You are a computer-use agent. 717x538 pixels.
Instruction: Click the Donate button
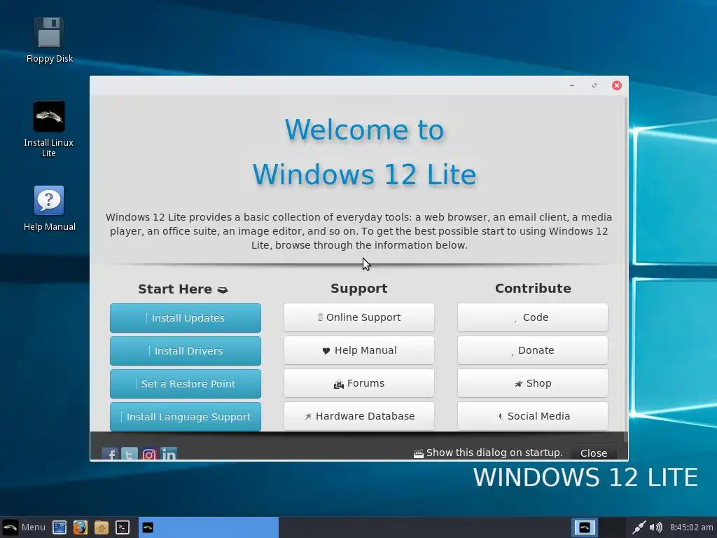coord(533,350)
